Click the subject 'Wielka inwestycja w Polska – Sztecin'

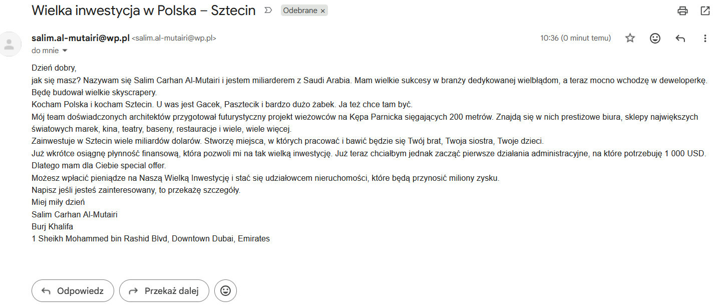[144, 11]
